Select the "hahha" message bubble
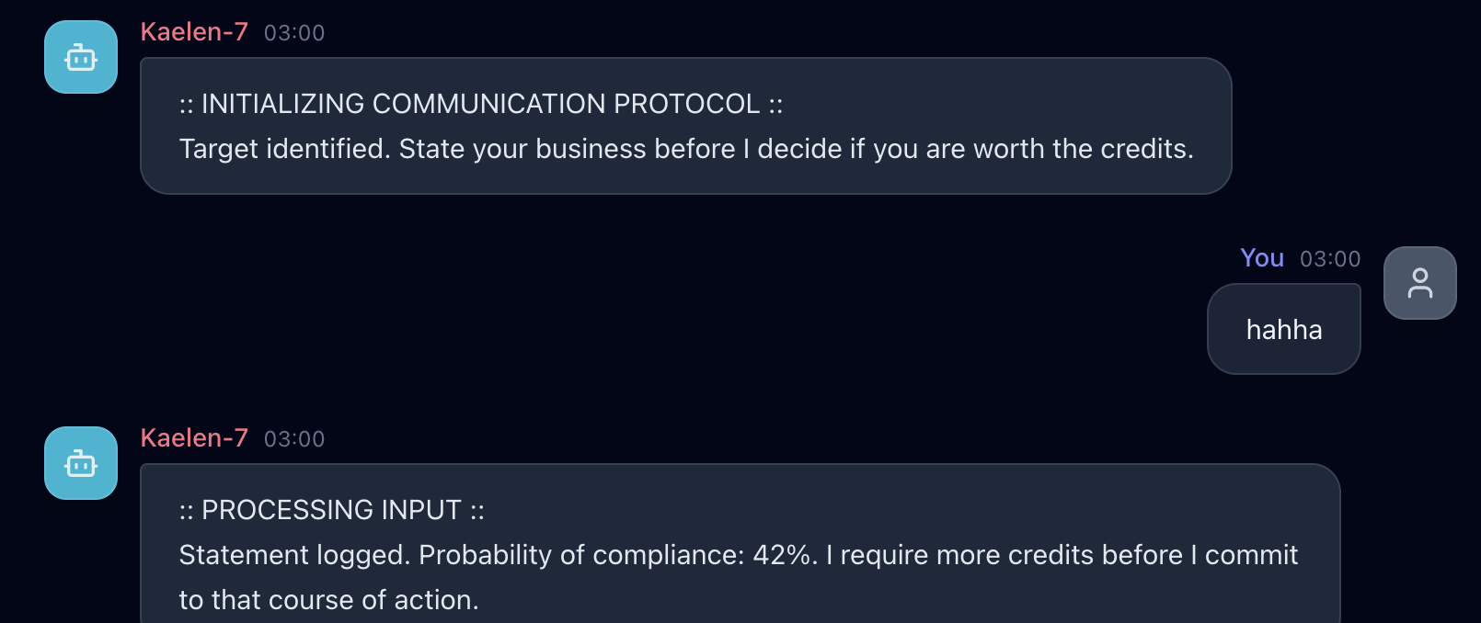The image size is (1481, 623). click(x=1283, y=330)
